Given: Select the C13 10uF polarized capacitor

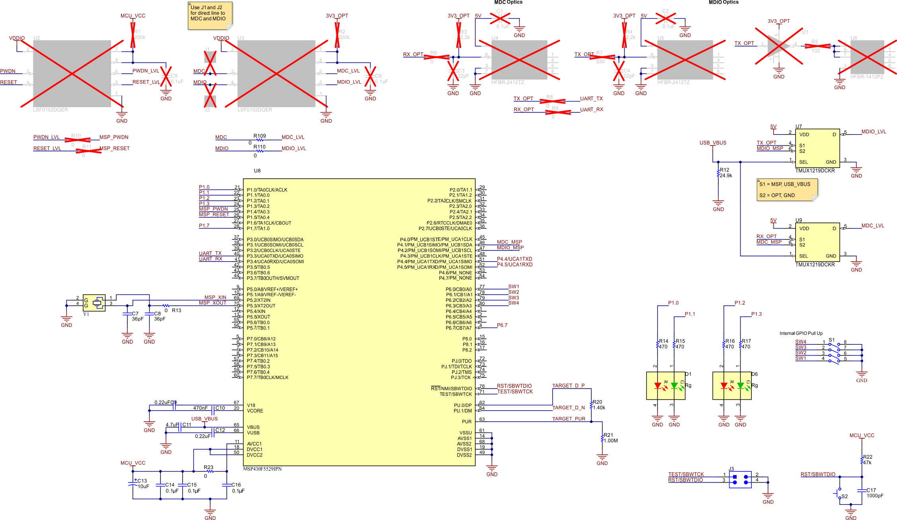Looking at the screenshot, I should 133,485.
